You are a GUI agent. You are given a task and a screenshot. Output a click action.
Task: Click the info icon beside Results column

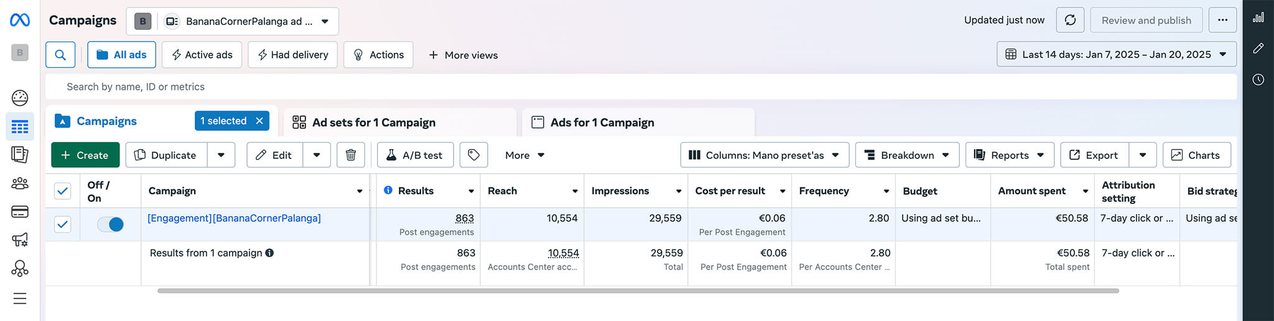click(388, 190)
